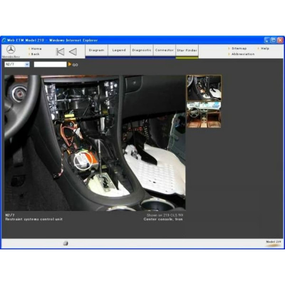The width and height of the screenshot is (285, 285).
Task: Jump to first page with skip-back arrow
Action: pos(60,52)
